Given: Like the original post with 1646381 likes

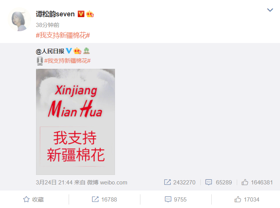Looking at the screenshot, I should pyautogui.click(x=257, y=183).
